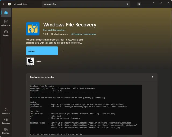Image resolution: width=172 pixels, height=137 pixels.
Task: Open Juegos section in sidebar
Action: pos(6,33)
